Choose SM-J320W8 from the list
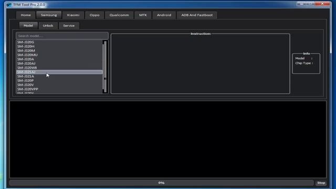Screen dimensions: 336x189 point(59,68)
